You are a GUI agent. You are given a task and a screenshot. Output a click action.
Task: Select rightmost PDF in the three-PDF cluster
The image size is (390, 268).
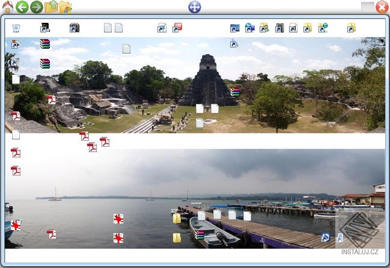[x=105, y=142]
